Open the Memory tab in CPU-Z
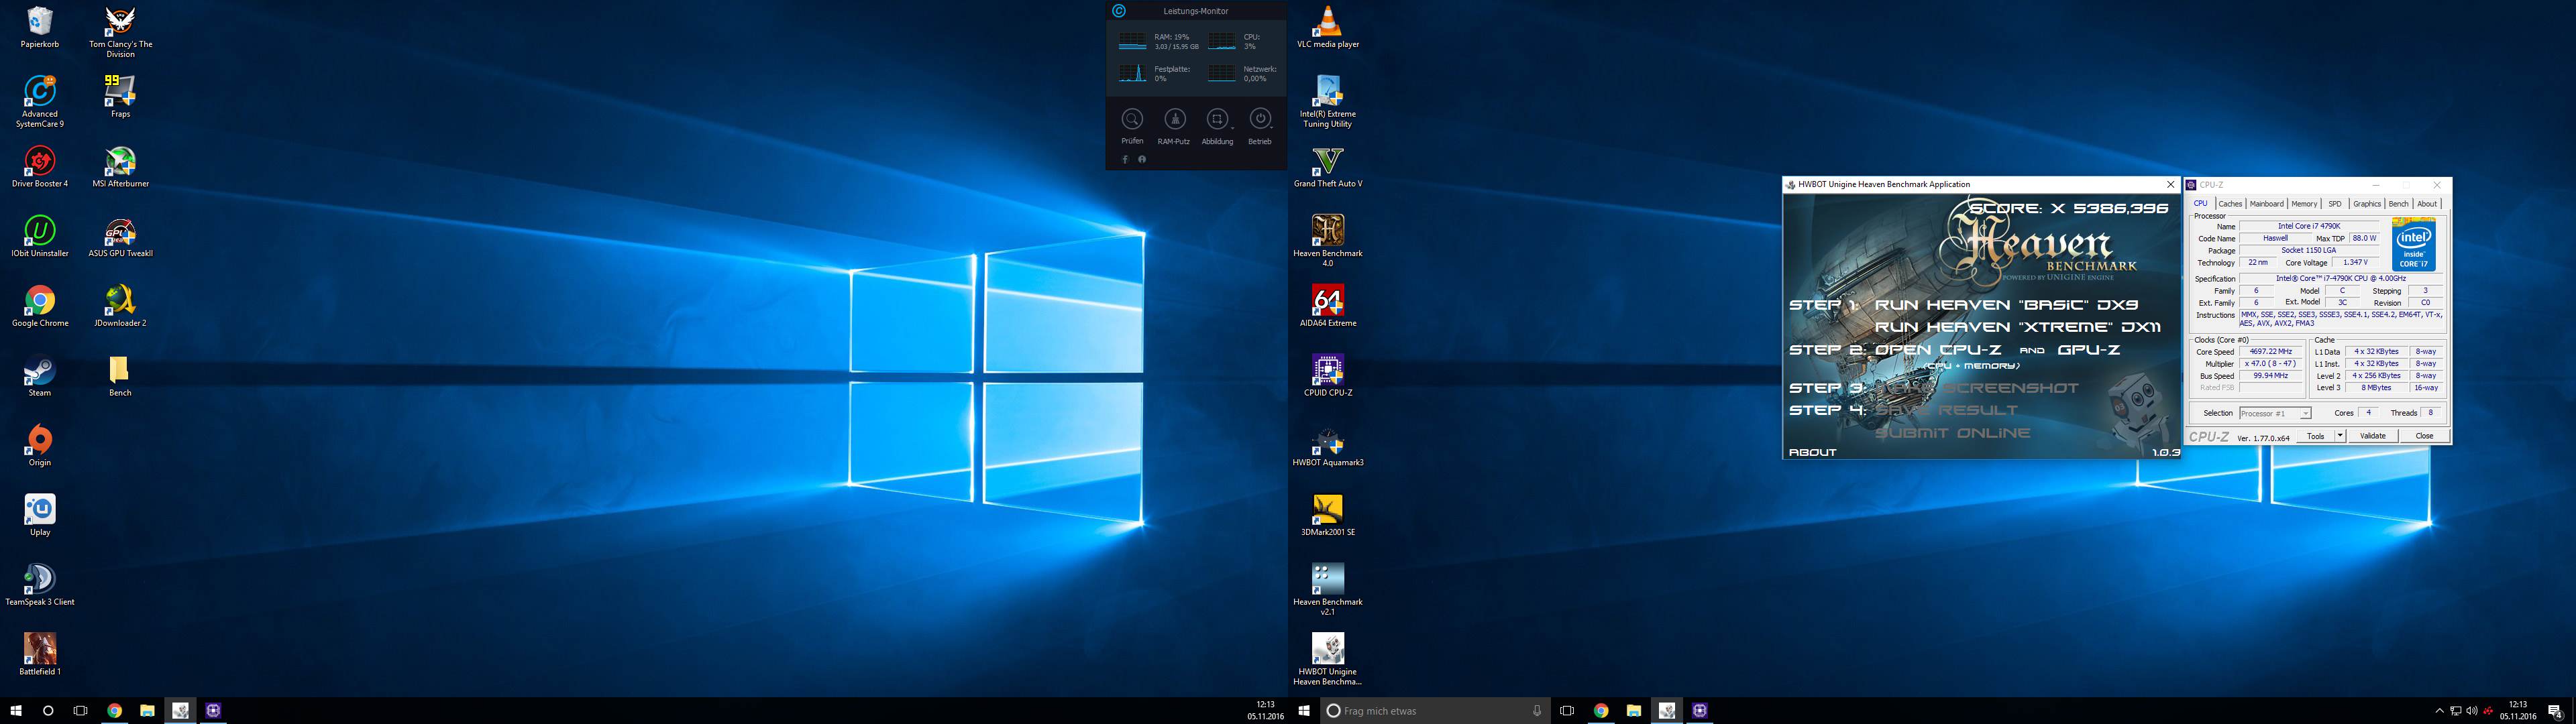The height and width of the screenshot is (724, 2576). (x=2304, y=203)
